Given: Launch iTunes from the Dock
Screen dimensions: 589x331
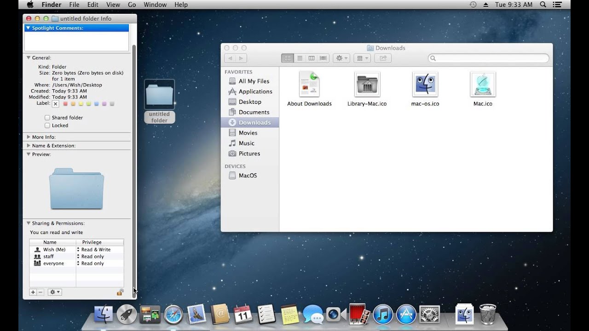Looking at the screenshot, I should pos(382,315).
